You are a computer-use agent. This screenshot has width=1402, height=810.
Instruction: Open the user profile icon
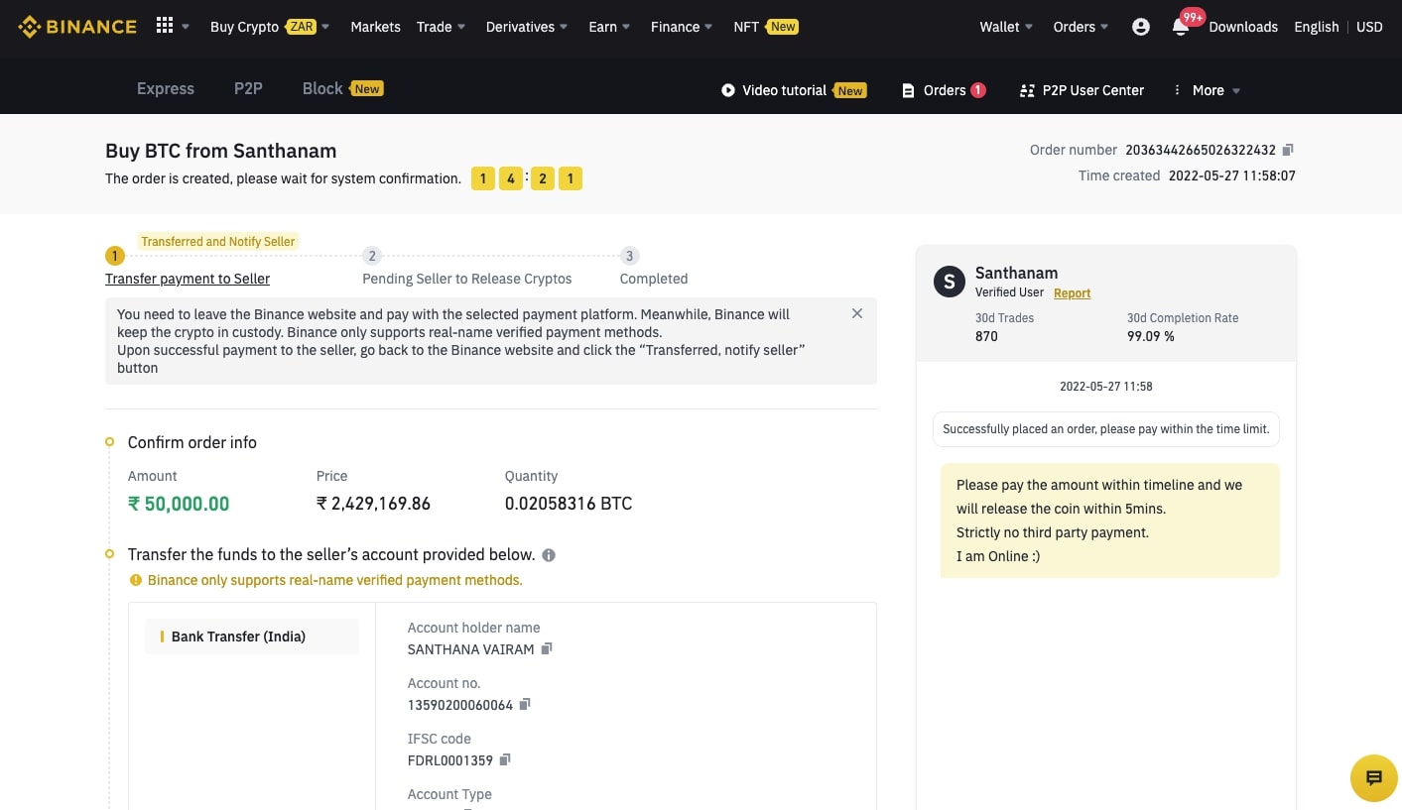tap(1141, 27)
